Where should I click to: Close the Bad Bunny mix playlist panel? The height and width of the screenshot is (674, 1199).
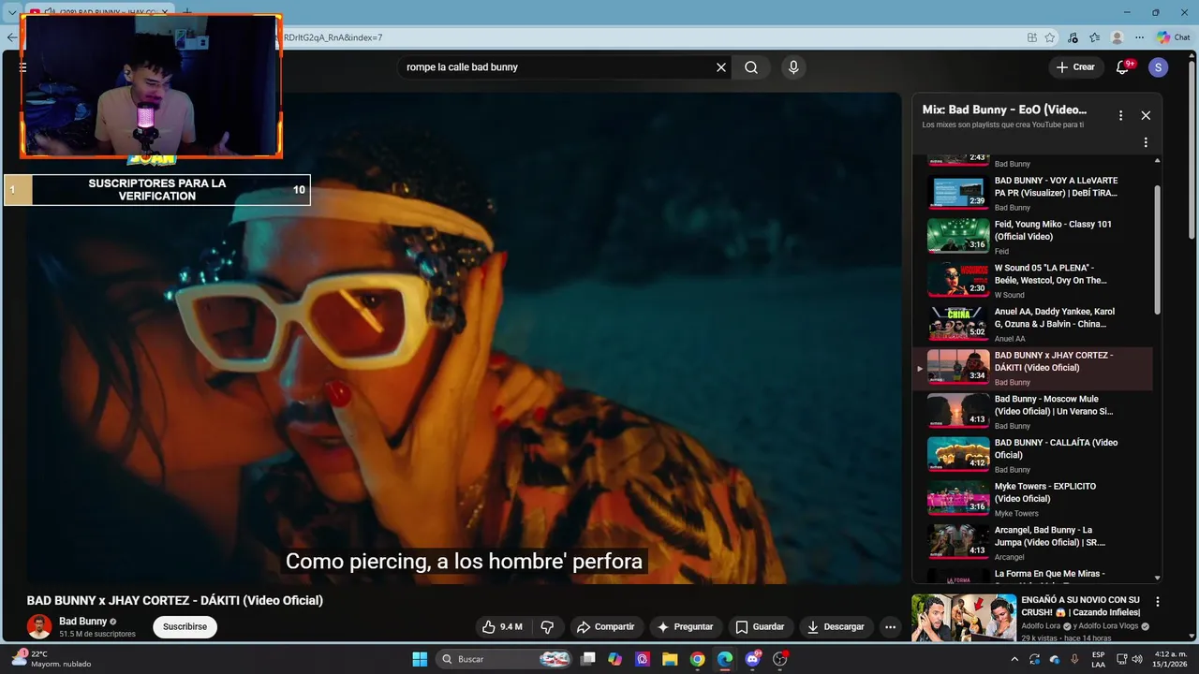click(1146, 115)
